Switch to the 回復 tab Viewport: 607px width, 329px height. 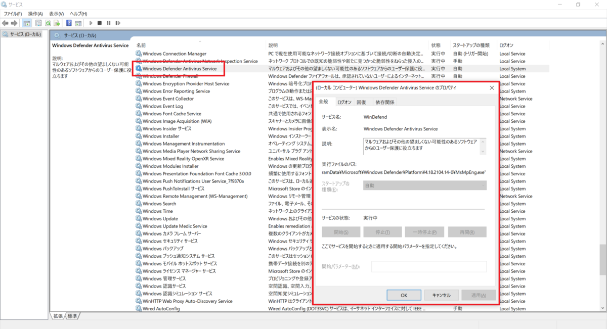click(x=361, y=102)
